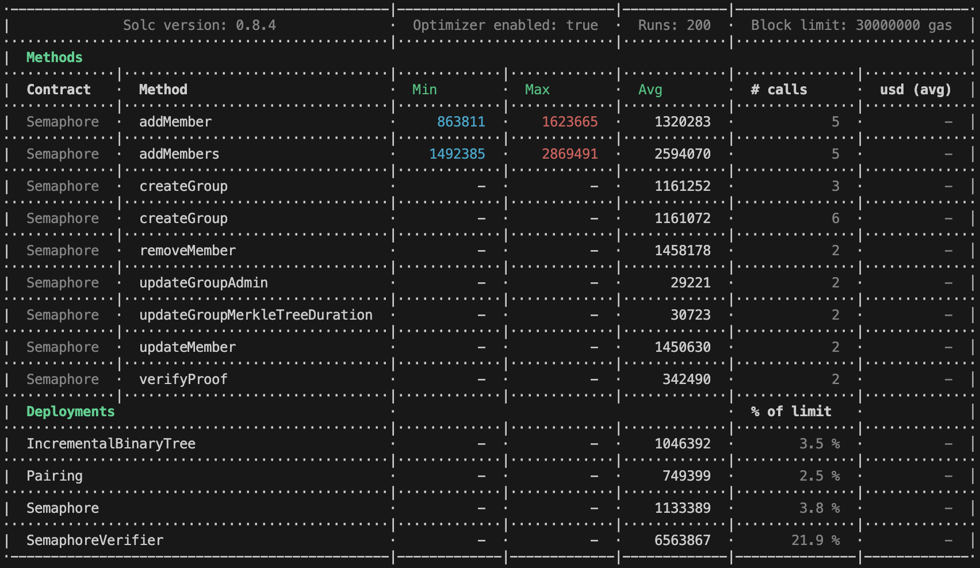Image resolution: width=980 pixels, height=568 pixels.
Task: Click the average value 29221
Action: (691, 283)
